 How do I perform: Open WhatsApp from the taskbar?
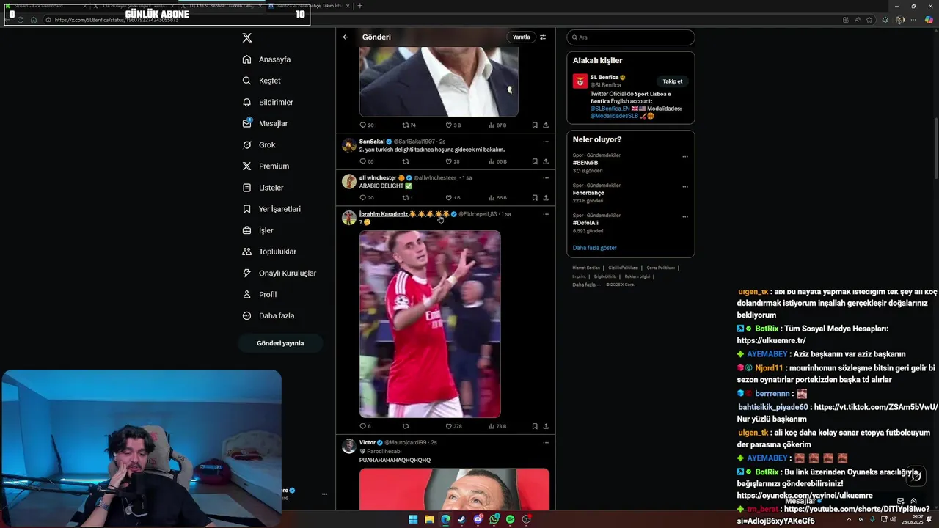(x=494, y=519)
